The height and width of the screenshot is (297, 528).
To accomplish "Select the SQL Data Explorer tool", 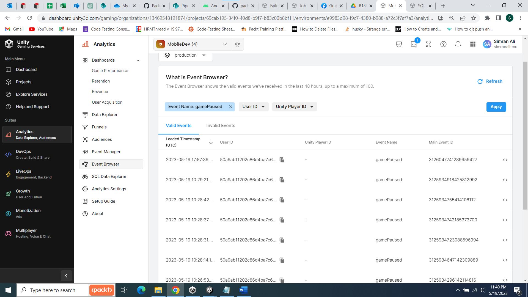I will point(109,176).
